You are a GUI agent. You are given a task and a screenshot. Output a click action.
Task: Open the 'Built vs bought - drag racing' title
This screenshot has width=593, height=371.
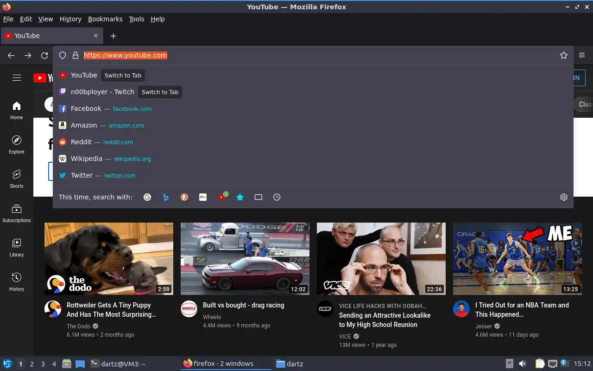pyautogui.click(x=243, y=305)
